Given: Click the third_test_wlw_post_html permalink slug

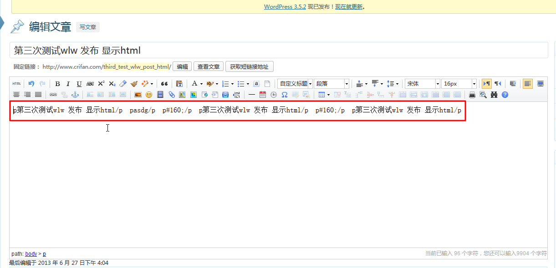Looking at the screenshot, I should 136,67.
